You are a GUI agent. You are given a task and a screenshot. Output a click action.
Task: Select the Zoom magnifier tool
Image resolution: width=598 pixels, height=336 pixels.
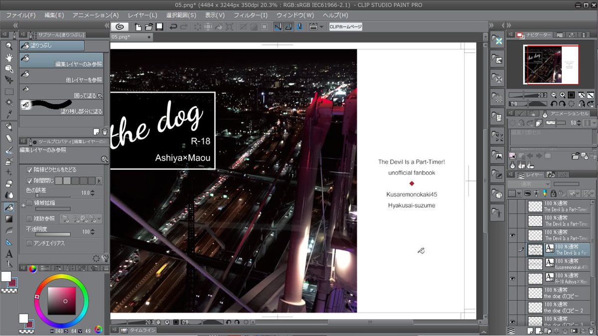click(x=9, y=45)
